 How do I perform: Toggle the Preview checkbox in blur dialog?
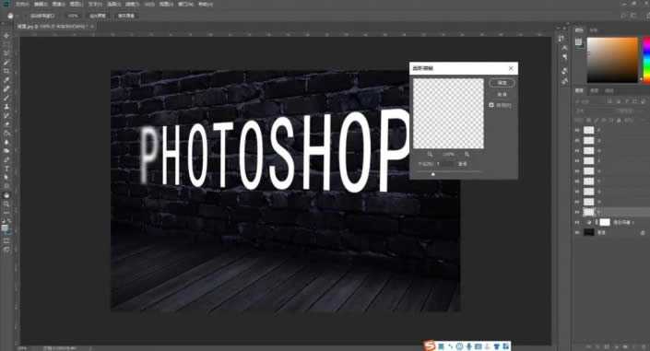[491, 105]
